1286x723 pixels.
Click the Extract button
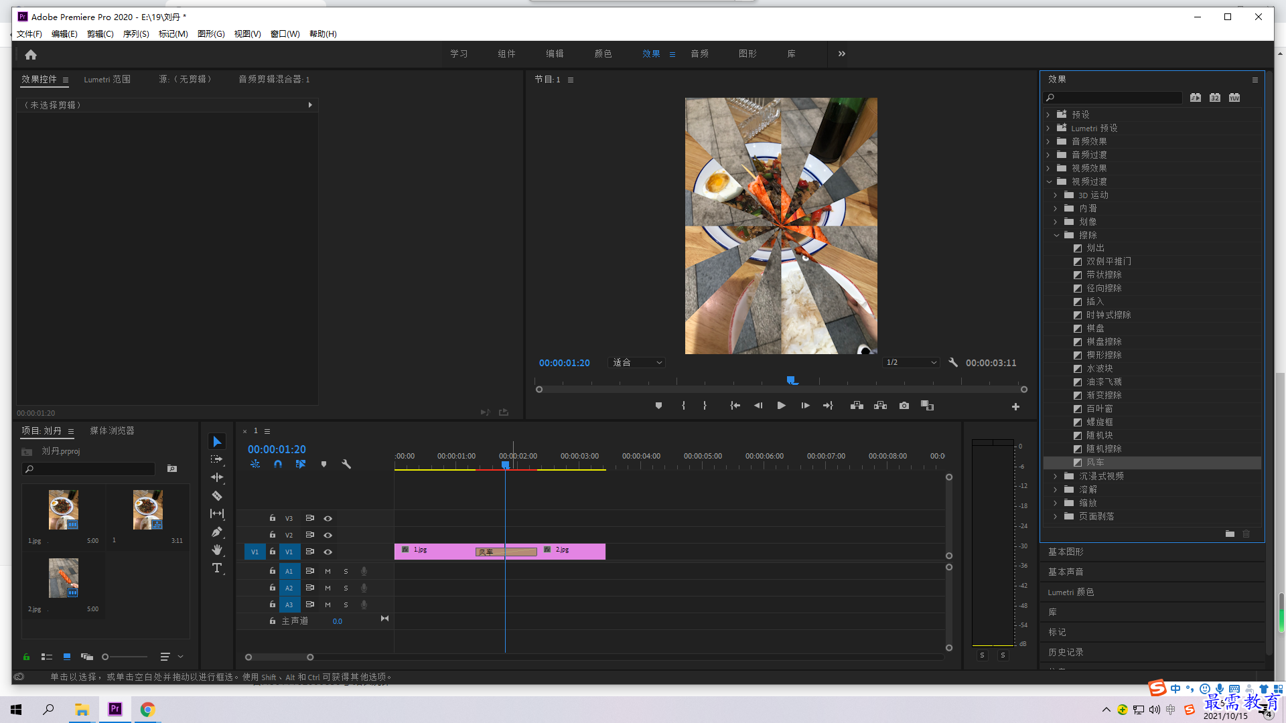tap(880, 406)
